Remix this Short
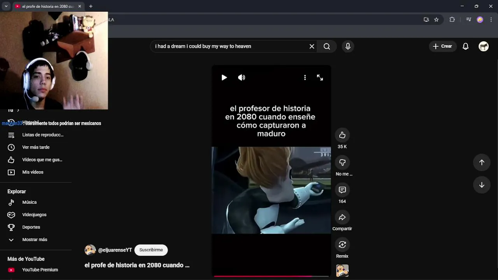This screenshot has height=280, width=498. coord(342,245)
